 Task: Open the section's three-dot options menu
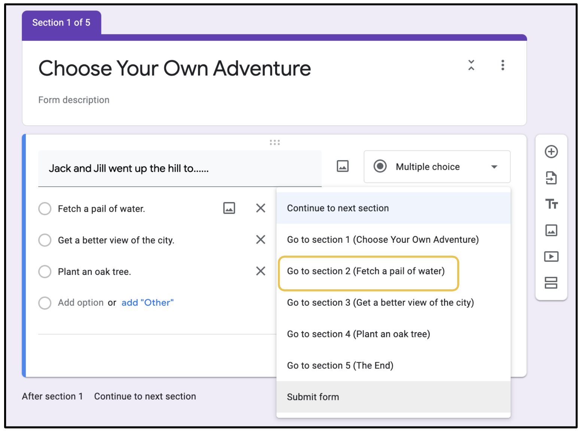click(502, 65)
